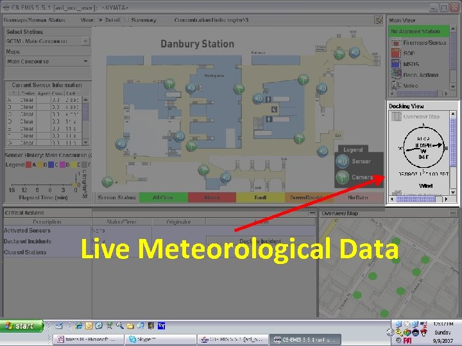The height and width of the screenshot is (346, 462).
Task: Click the All Clear sensor status button
Action: tap(163, 197)
